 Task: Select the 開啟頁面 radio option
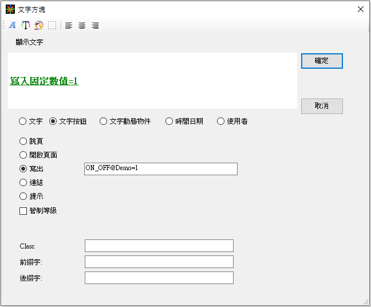(23, 155)
